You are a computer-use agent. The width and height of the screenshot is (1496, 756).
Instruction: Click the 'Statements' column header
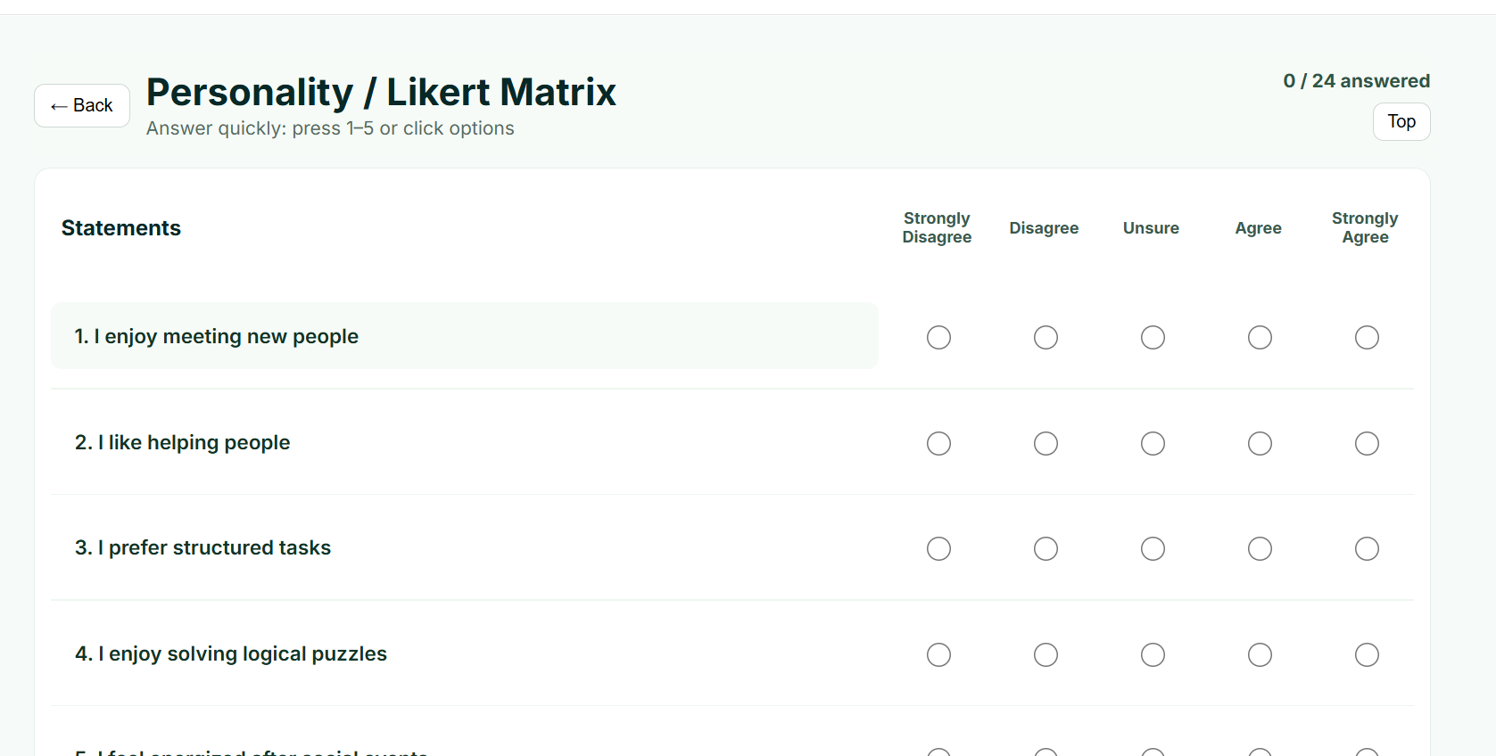[x=120, y=227]
